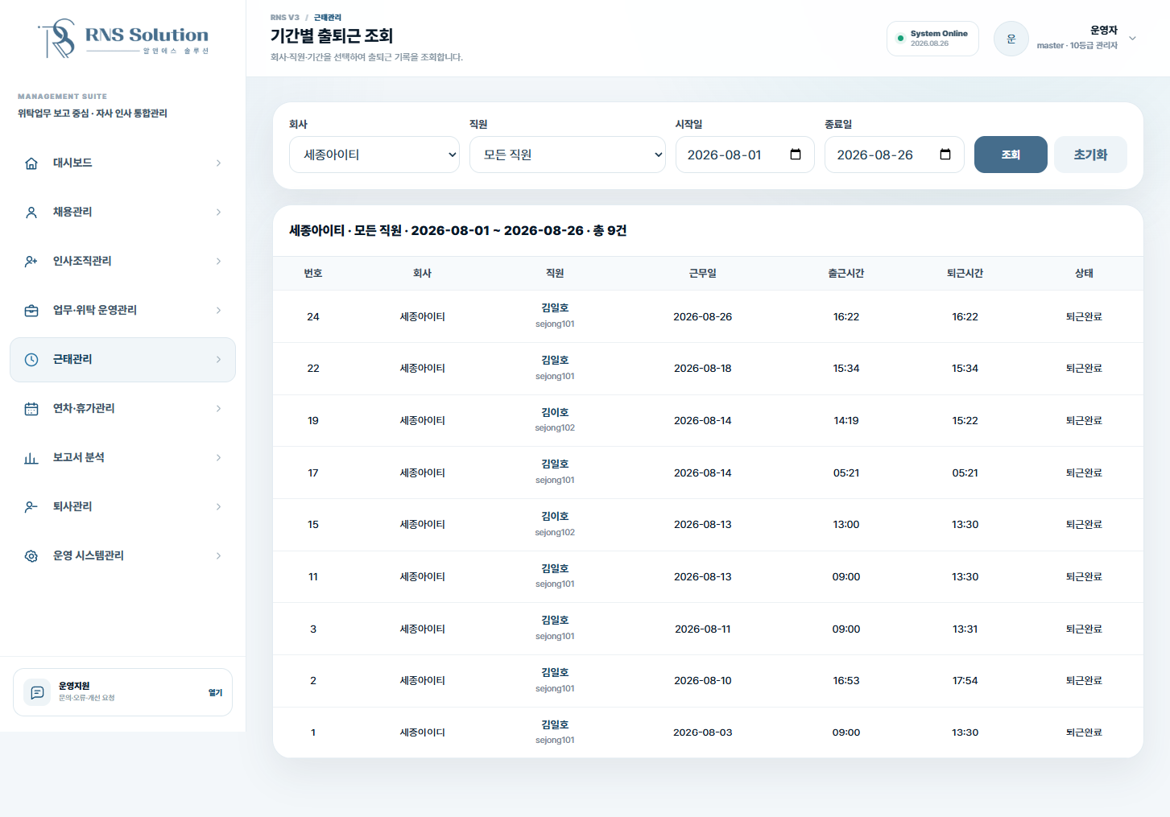Open the 근태관리 menu item
Screen dimensions: 1170x817
click(x=122, y=360)
